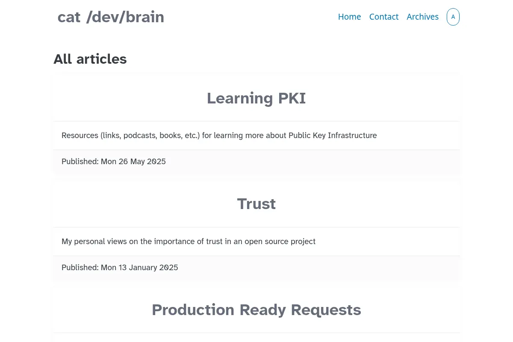Click the All articles heading
This screenshot has height=342, width=513.
[x=90, y=59]
